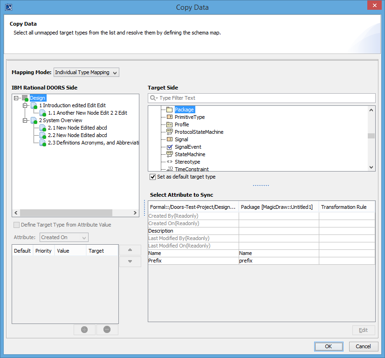Uncheck Set as default target type
The height and width of the screenshot is (358, 385).
click(x=152, y=177)
